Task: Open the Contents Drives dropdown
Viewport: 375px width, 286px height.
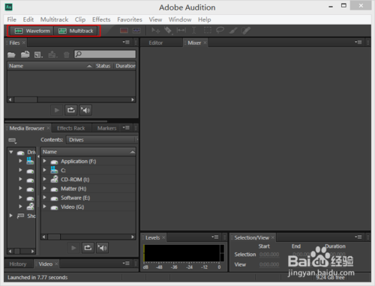Action: [102, 140]
